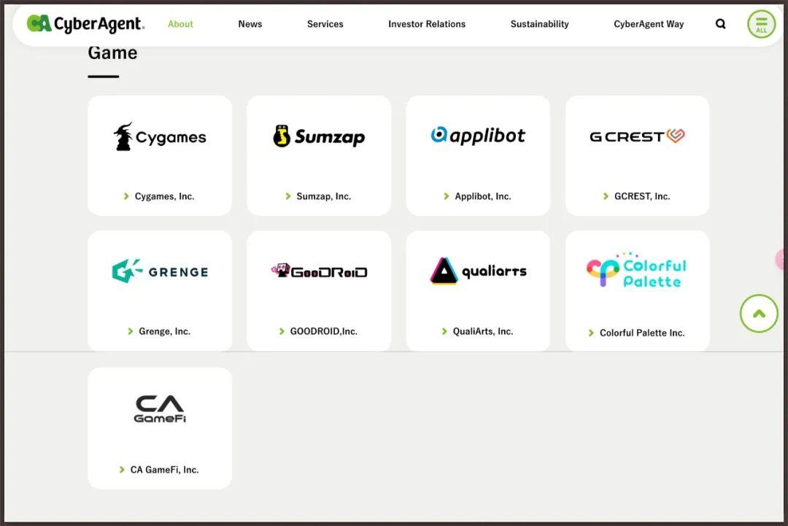Open the Services navigation item

pyautogui.click(x=325, y=24)
